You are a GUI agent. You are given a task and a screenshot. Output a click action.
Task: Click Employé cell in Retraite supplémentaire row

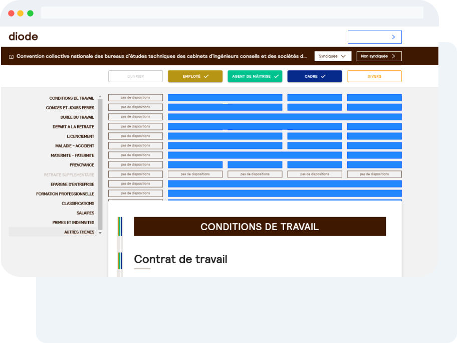195,174
